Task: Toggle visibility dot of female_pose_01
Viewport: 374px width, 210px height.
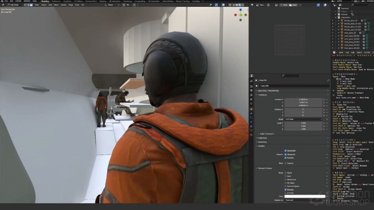Action: point(333,21)
